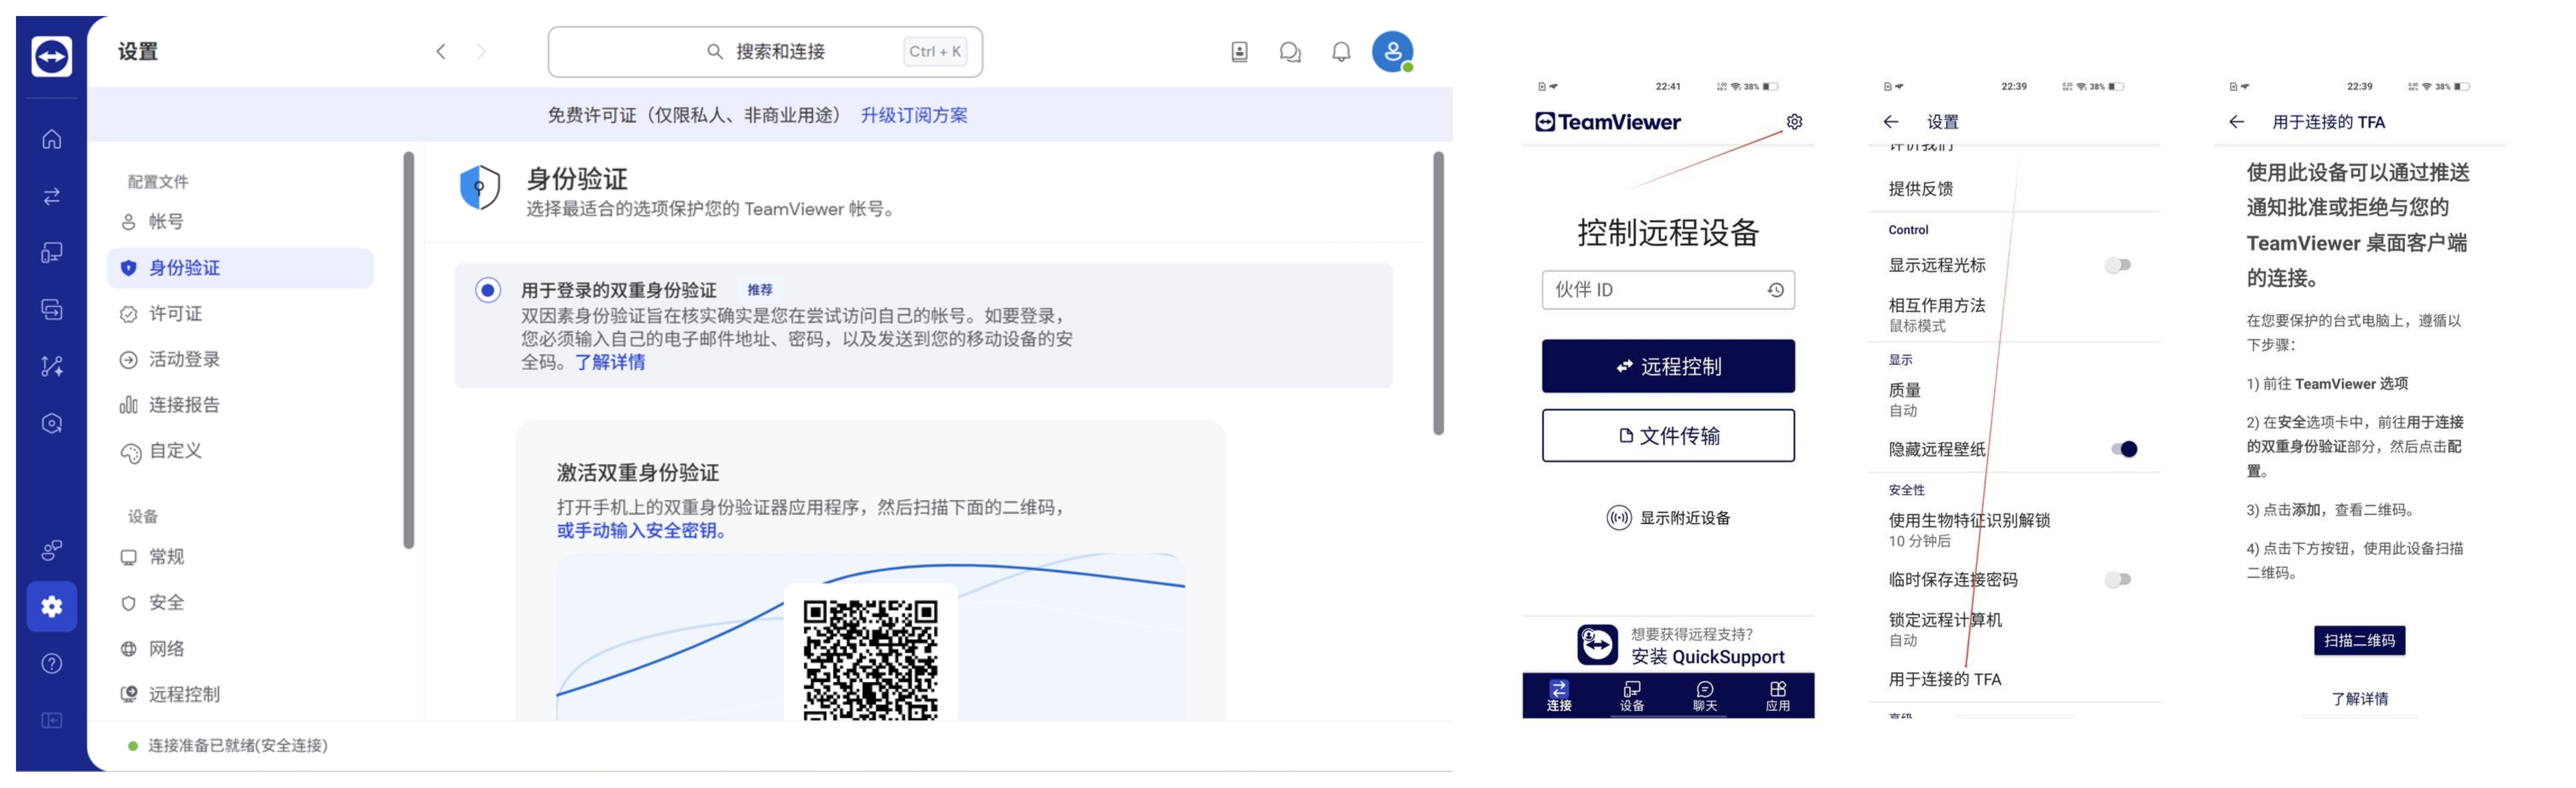Click the 伙伴 ID input field

[x=1668, y=290]
